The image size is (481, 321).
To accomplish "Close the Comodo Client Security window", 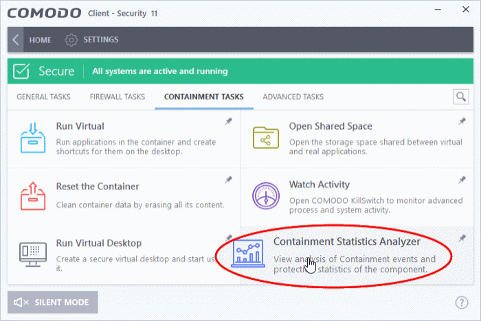I will point(466,10).
